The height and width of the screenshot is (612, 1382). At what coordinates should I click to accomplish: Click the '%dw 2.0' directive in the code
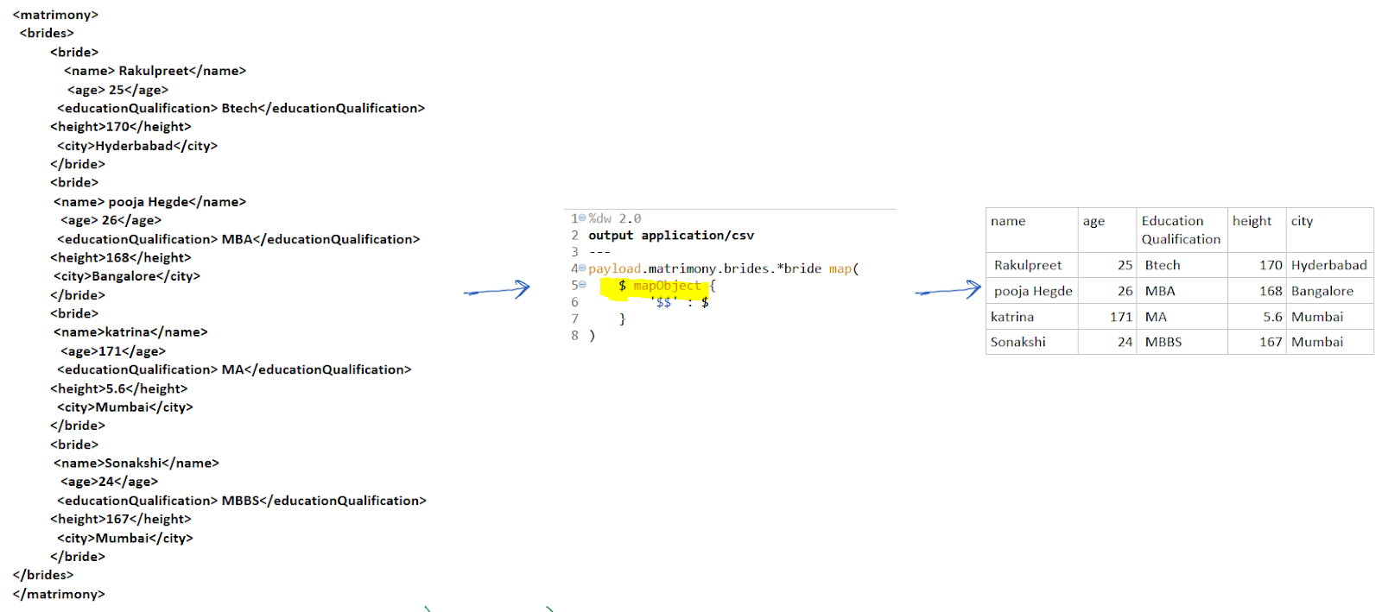[x=615, y=218]
